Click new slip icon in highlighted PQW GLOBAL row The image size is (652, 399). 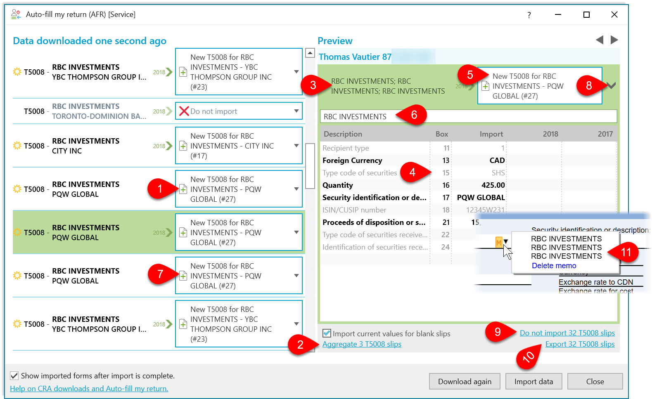click(183, 232)
